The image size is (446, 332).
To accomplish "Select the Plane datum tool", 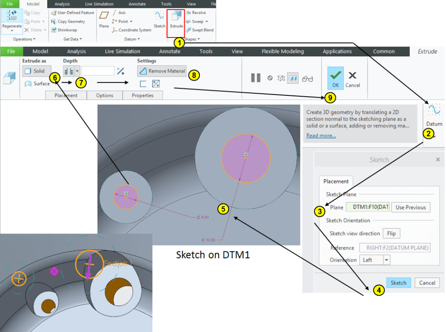I will coord(104,19).
